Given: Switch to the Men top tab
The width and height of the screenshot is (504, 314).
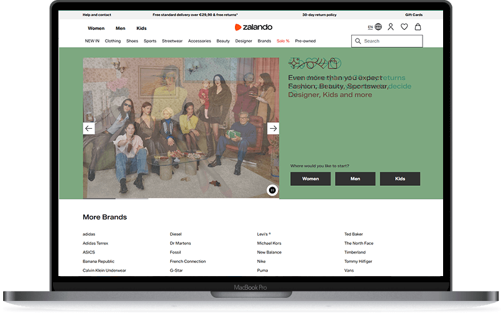Looking at the screenshot, I should point(120,28).
